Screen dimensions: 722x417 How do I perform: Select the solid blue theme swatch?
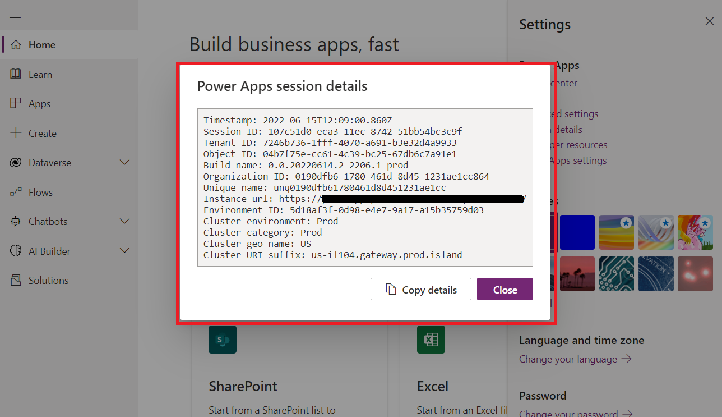point(577,232)
